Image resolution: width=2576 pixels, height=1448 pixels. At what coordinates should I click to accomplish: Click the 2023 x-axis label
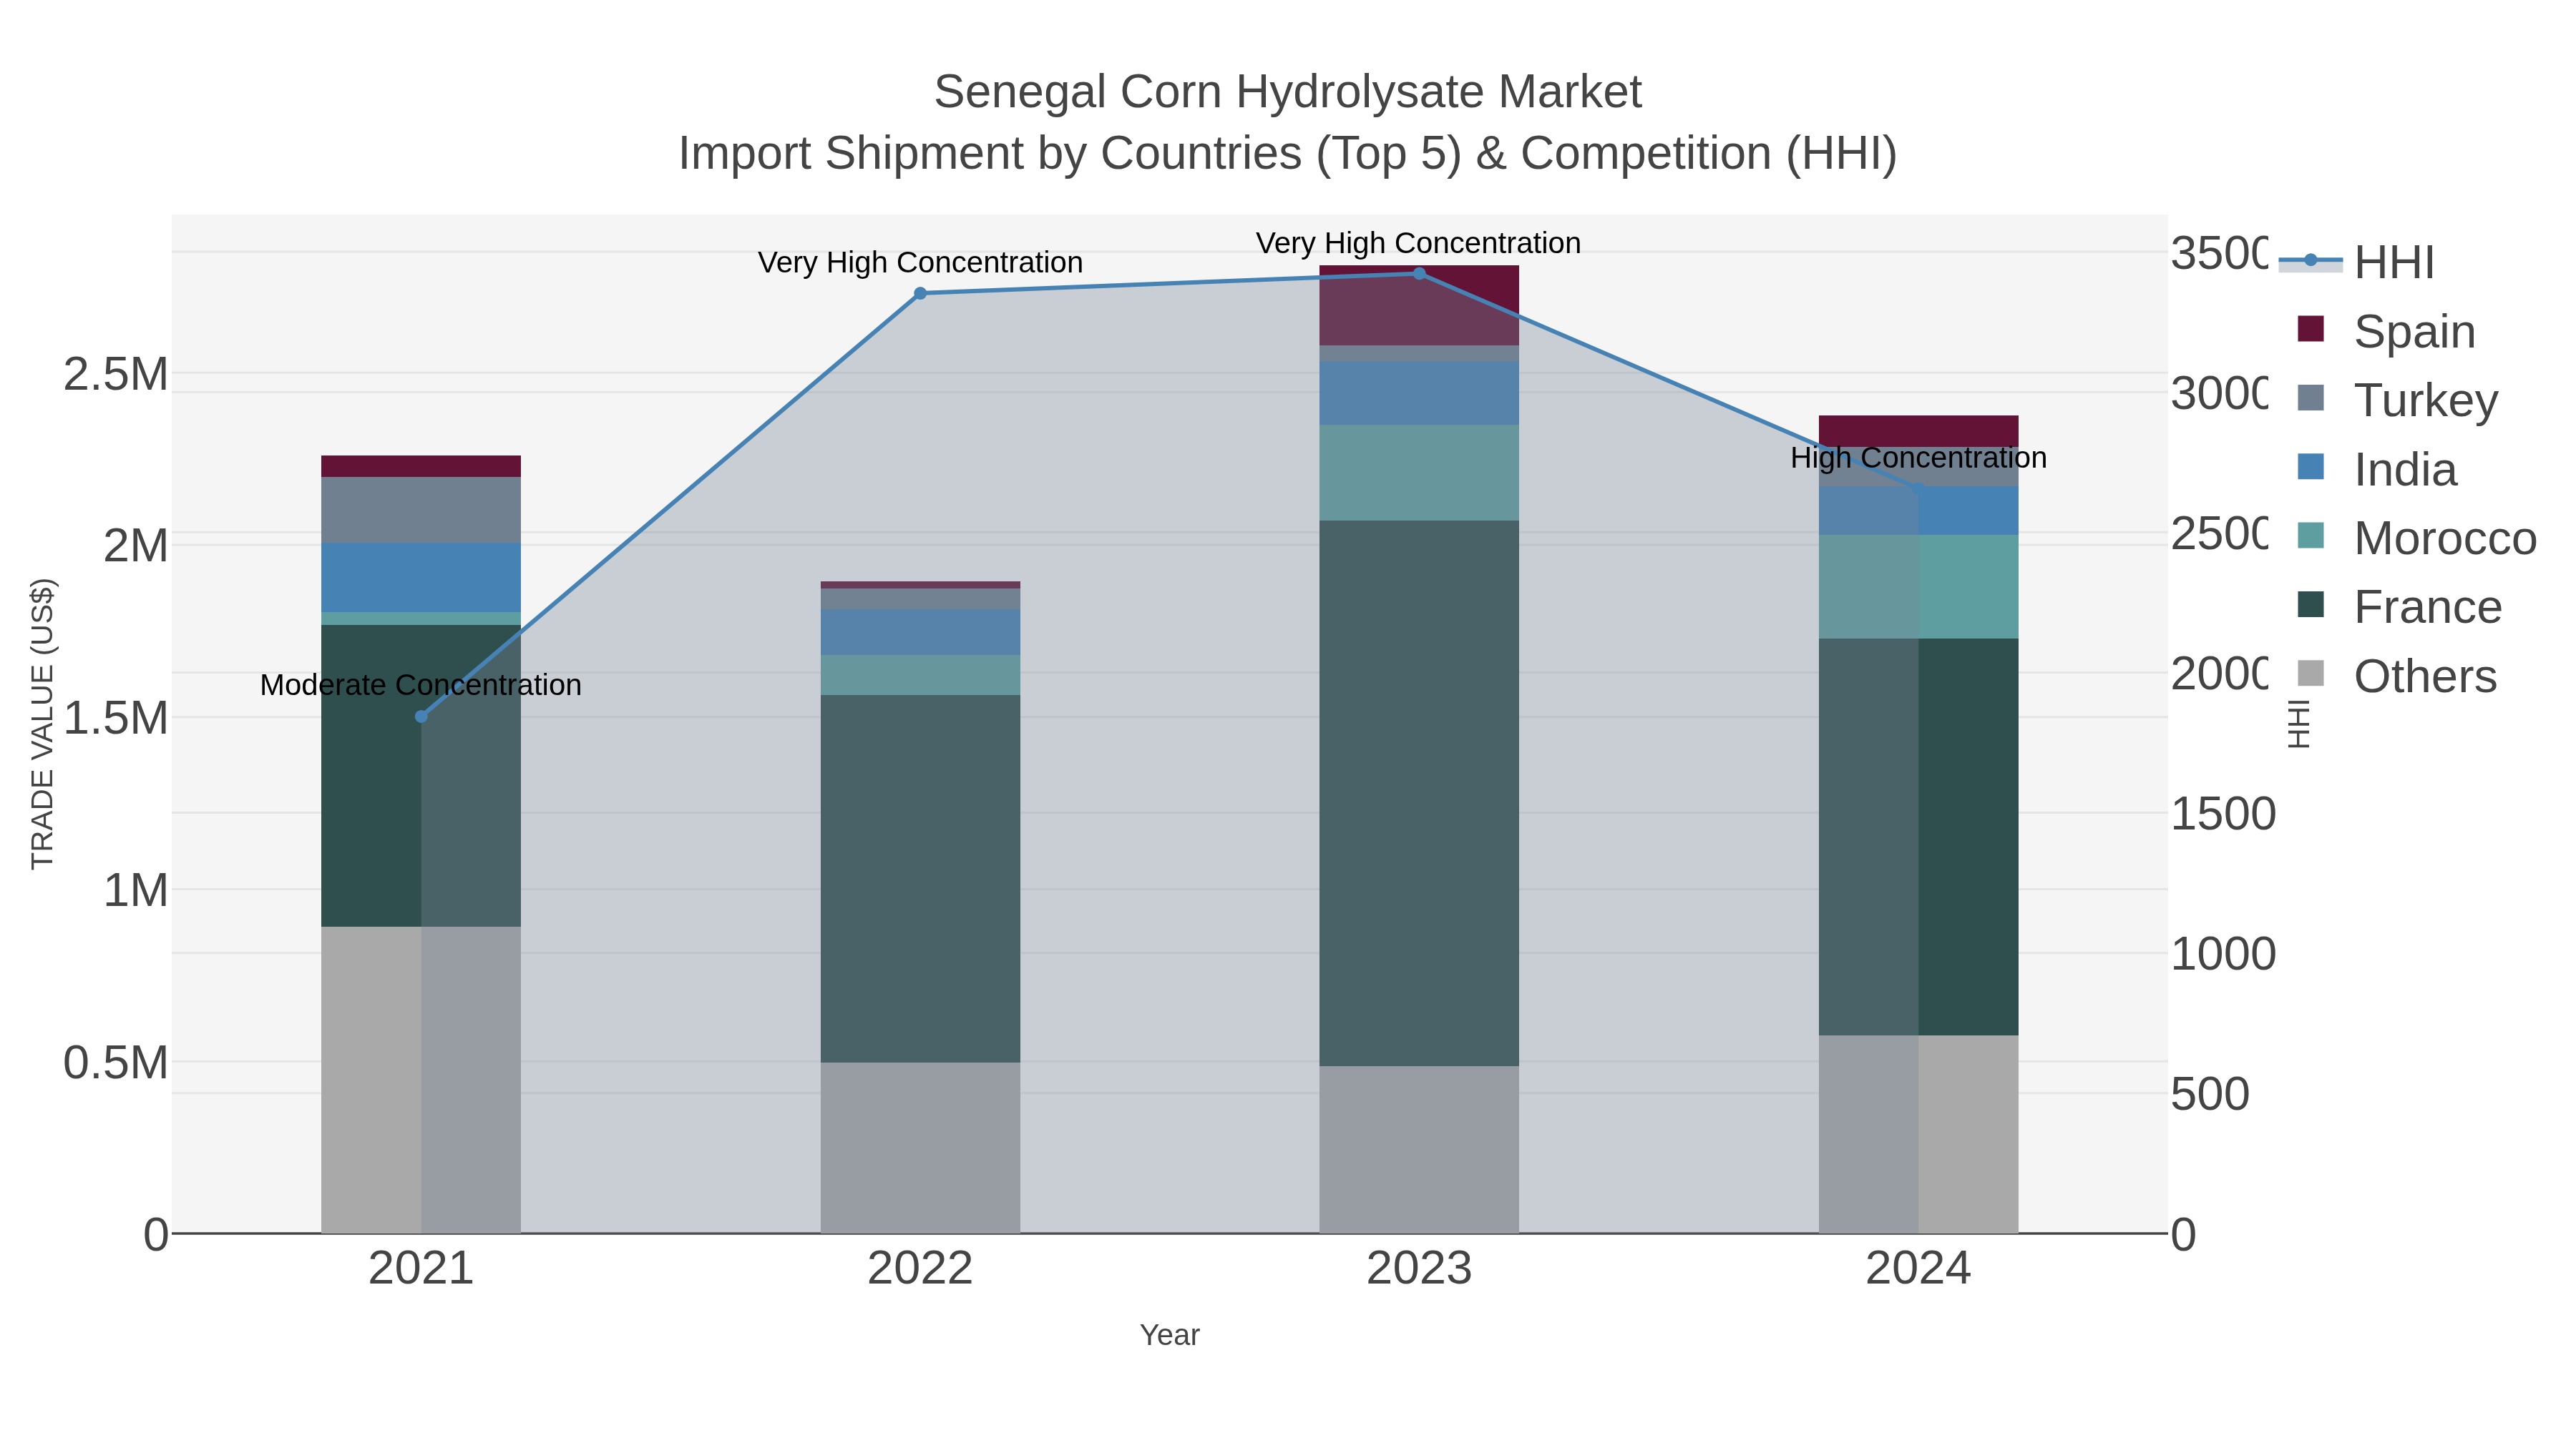(1419, 1269)
